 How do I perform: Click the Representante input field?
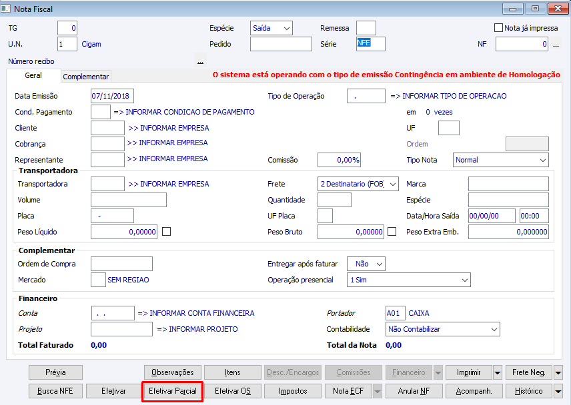point(107,160)
